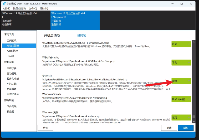This screenshot has width=199, height=140.
Task: Select the Windows 11 F:\tmpw\w11 mounted image
Action: (x=75, y=19)
